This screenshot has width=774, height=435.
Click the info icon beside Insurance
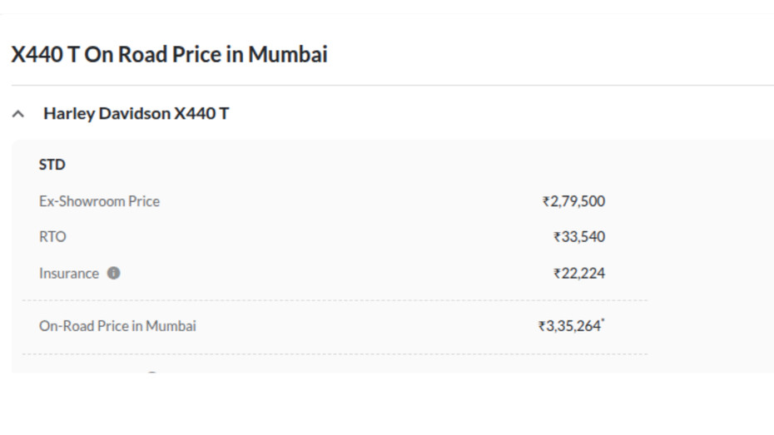113,273
